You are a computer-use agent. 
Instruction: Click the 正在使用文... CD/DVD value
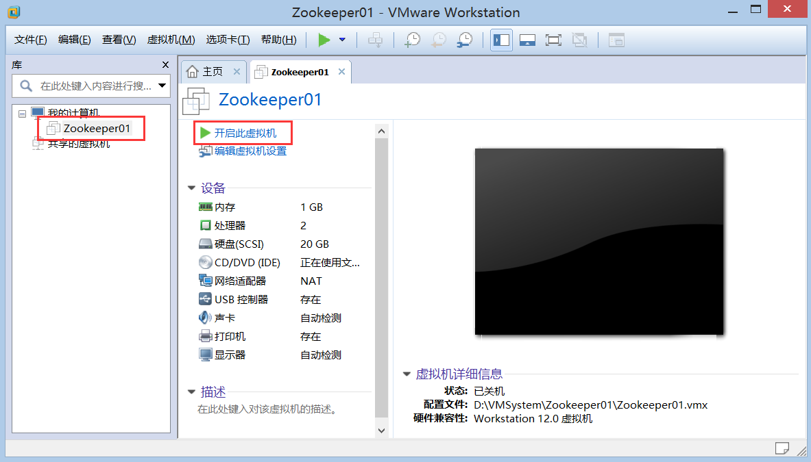[x=330, y=263]
